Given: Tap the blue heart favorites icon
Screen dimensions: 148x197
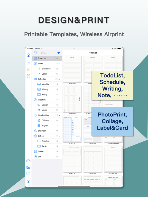Looking at the screenshot, I should (59, 53).
